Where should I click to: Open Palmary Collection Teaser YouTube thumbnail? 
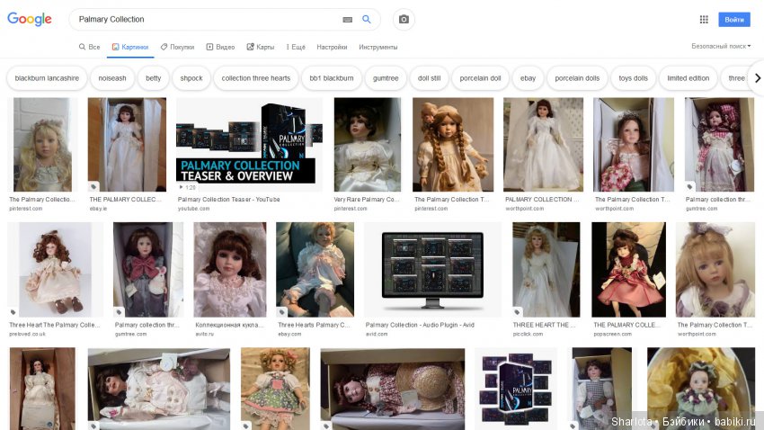tap(249, 144)
